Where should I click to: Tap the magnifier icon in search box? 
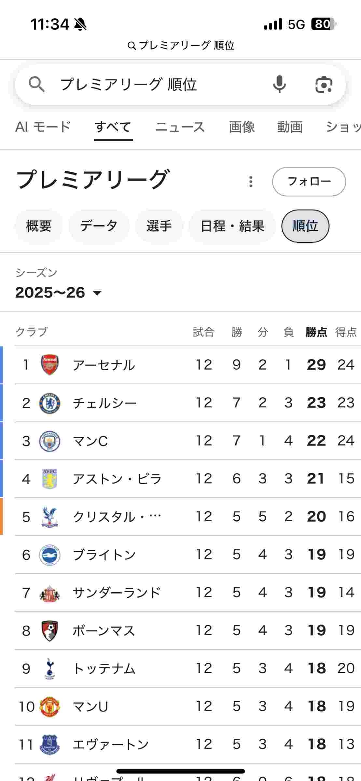(36, 85)
